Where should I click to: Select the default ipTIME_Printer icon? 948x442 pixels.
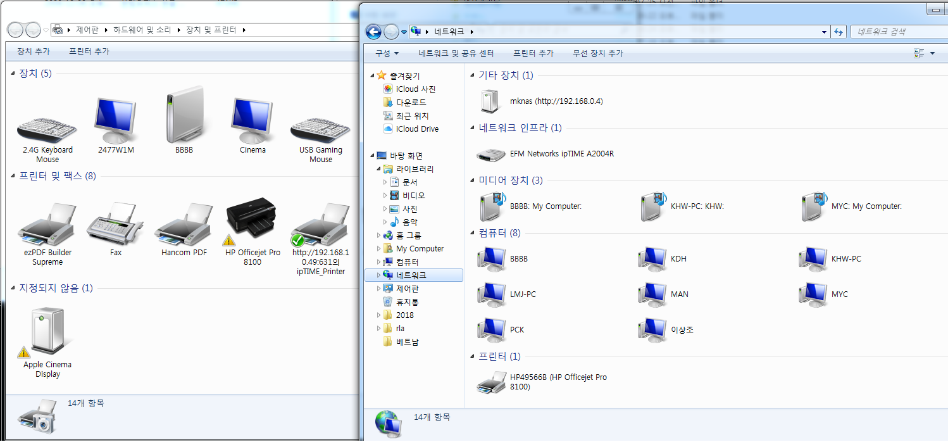pos(320,225)
